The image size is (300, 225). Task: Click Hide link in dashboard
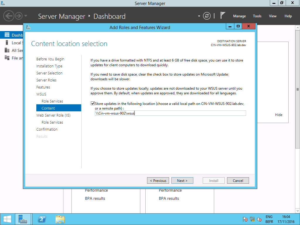point(279,115)
